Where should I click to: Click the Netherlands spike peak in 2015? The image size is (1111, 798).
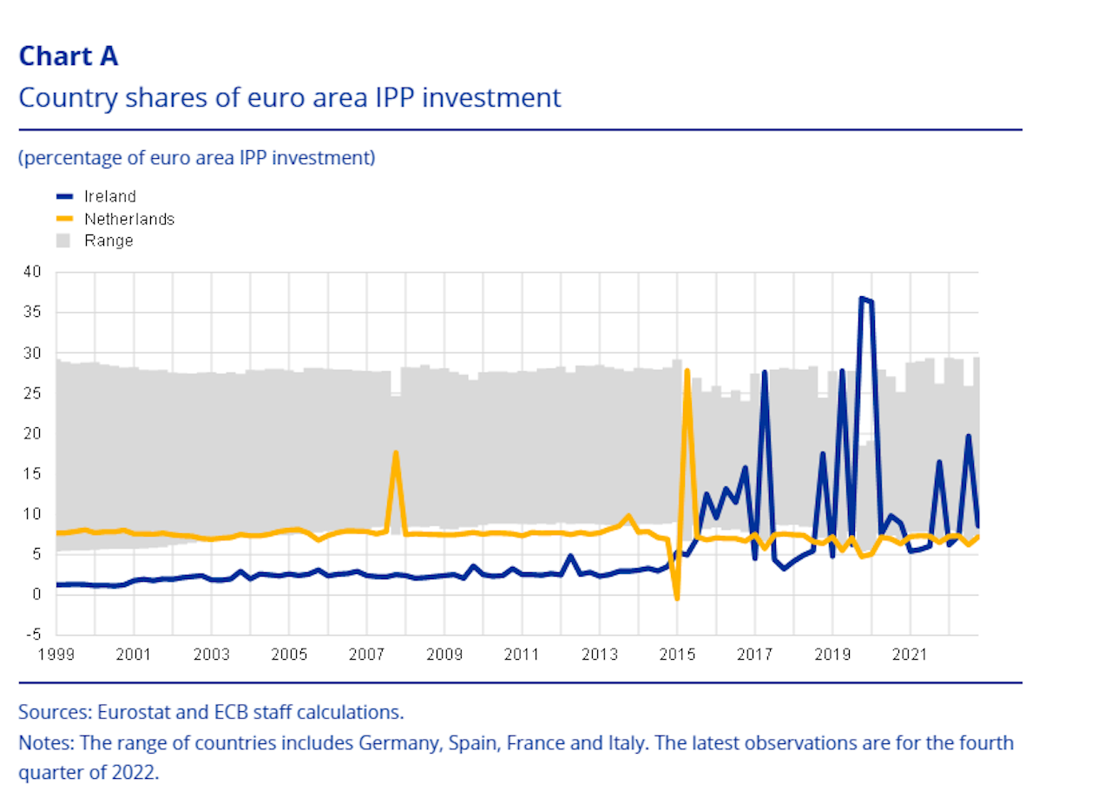pos(687,371)
